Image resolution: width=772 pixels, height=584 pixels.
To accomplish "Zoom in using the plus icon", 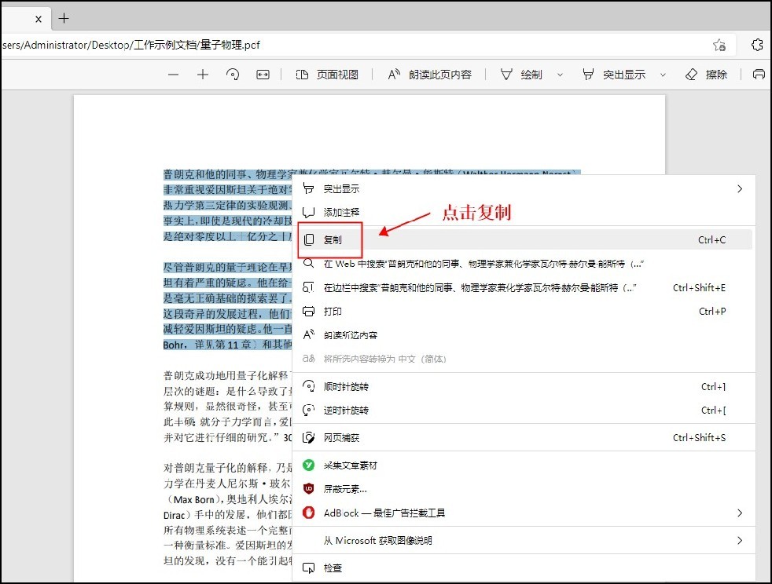I will pyautogui.click(x=203, y=75).
